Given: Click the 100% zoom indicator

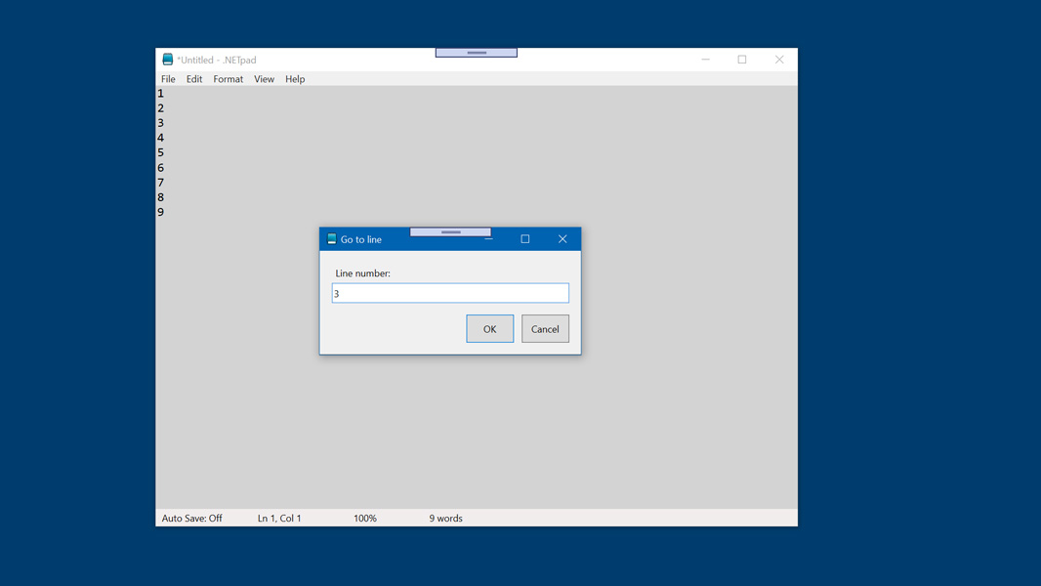Looking at the screenshot, I should pyautogui.click(x=365, y=519).
